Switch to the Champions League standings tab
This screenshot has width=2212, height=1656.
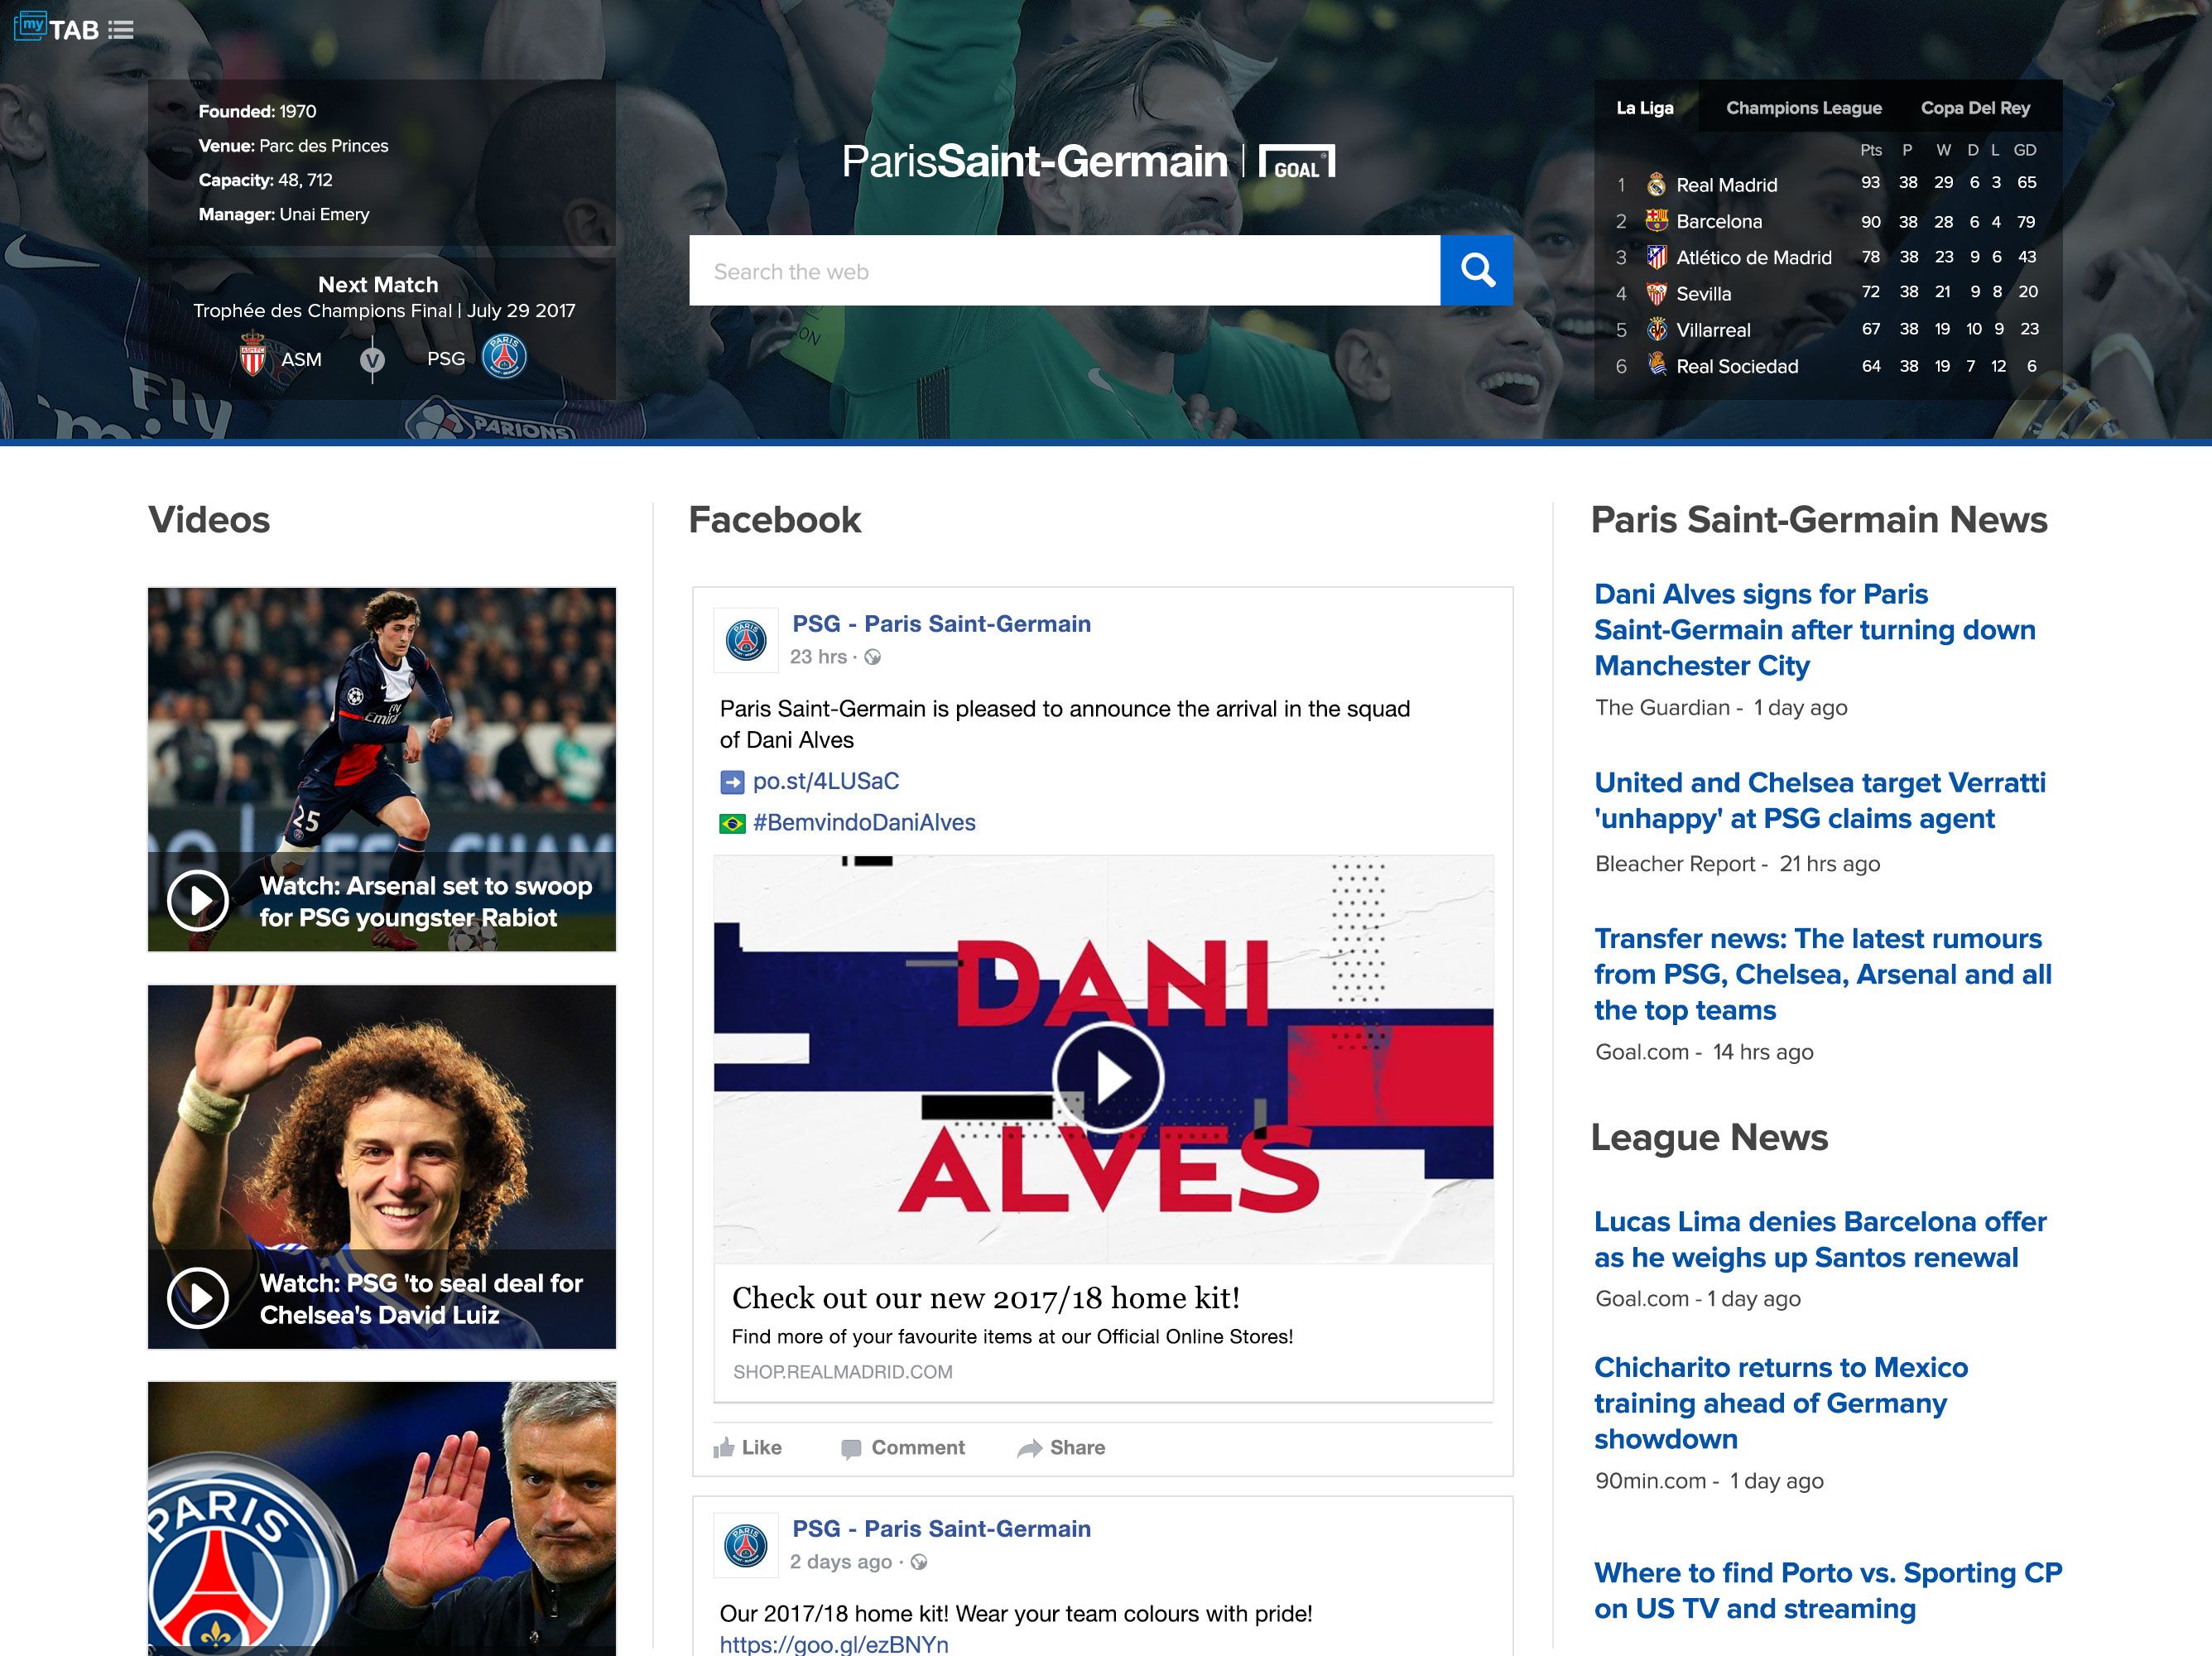tap(1803, 108)
